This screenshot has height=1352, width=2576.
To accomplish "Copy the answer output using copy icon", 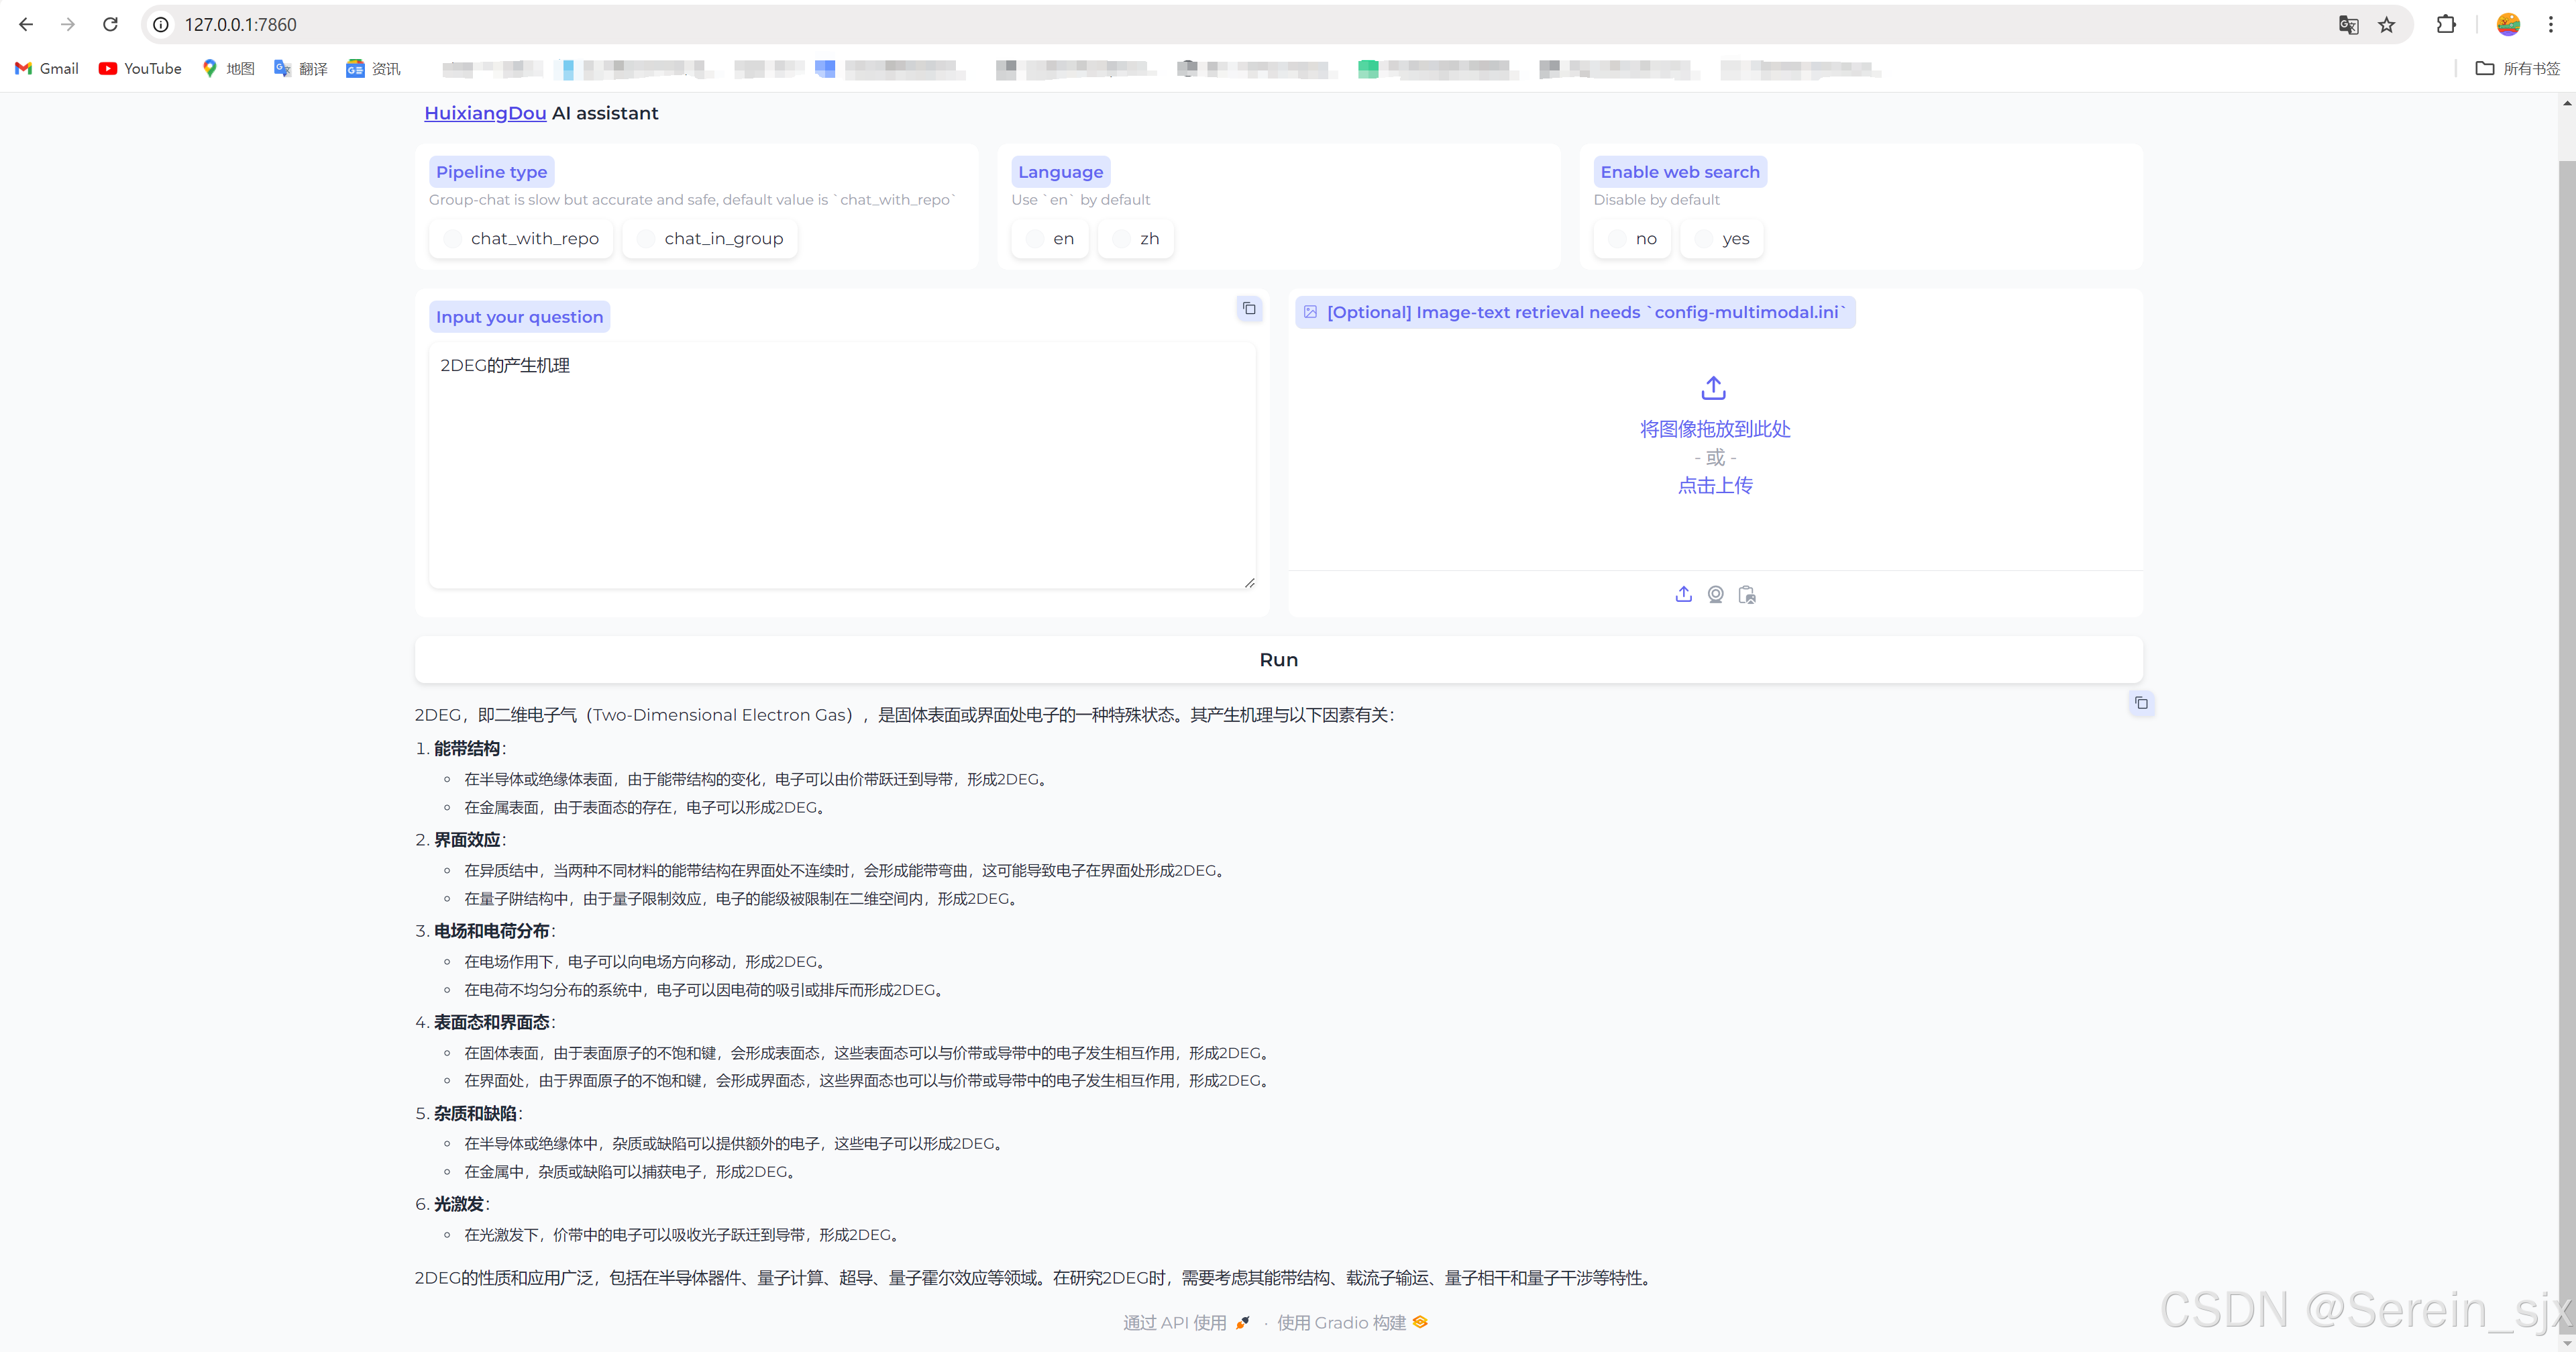I will click(2141, 703).
